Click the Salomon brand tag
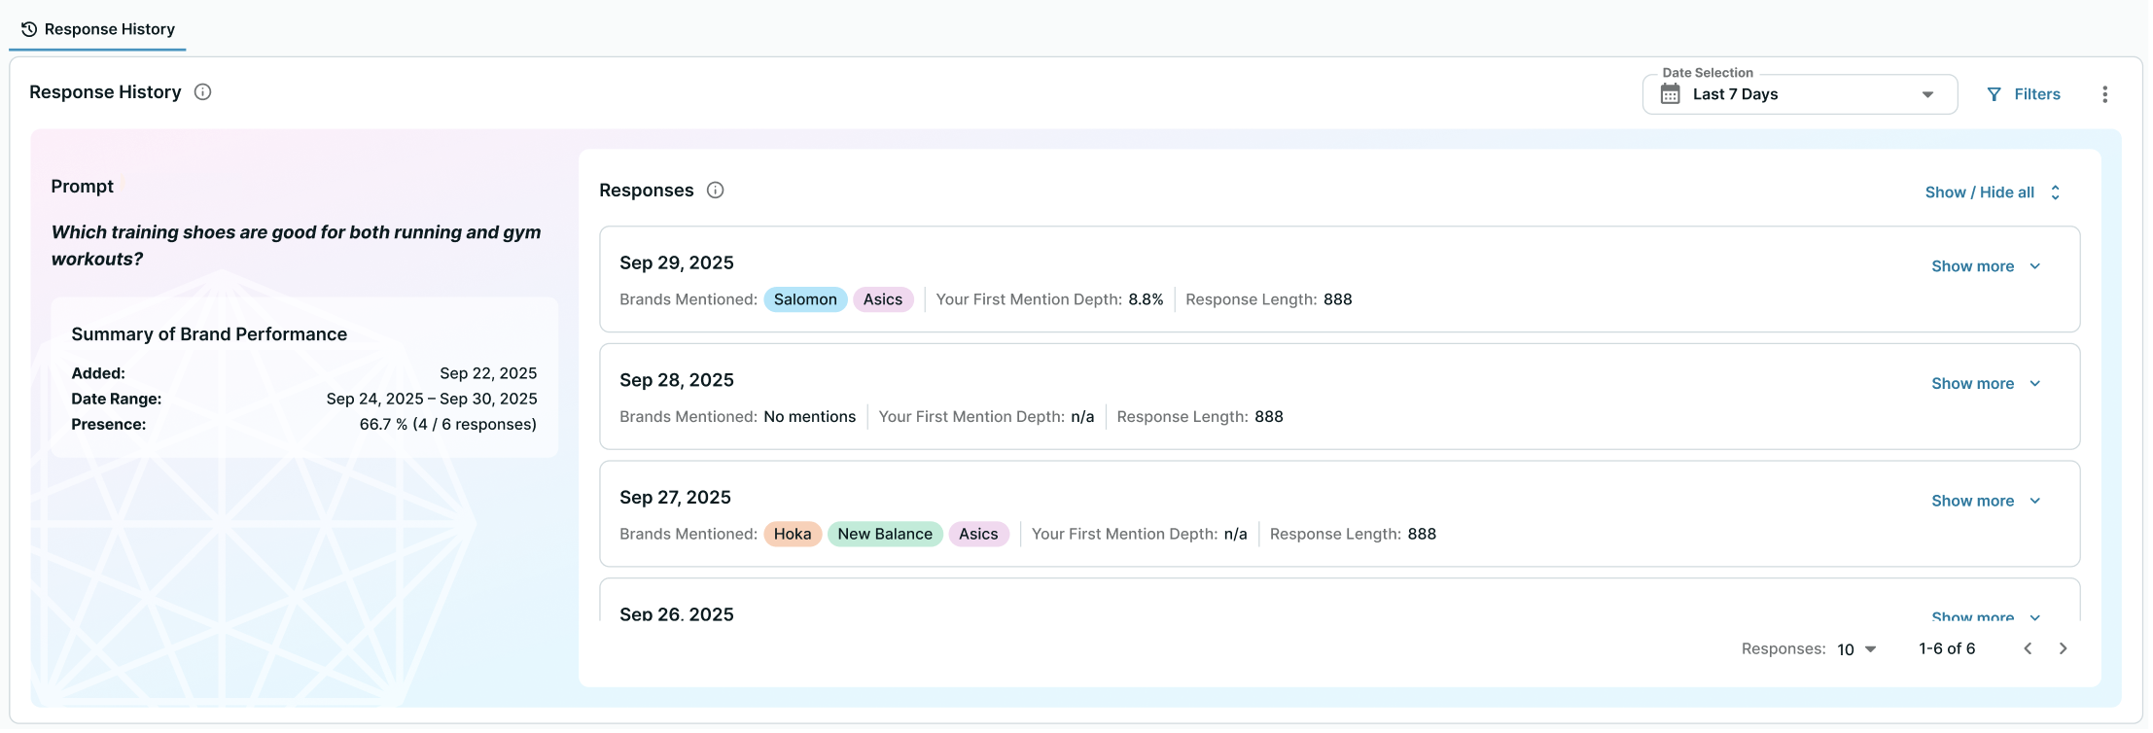 [804, 299]
